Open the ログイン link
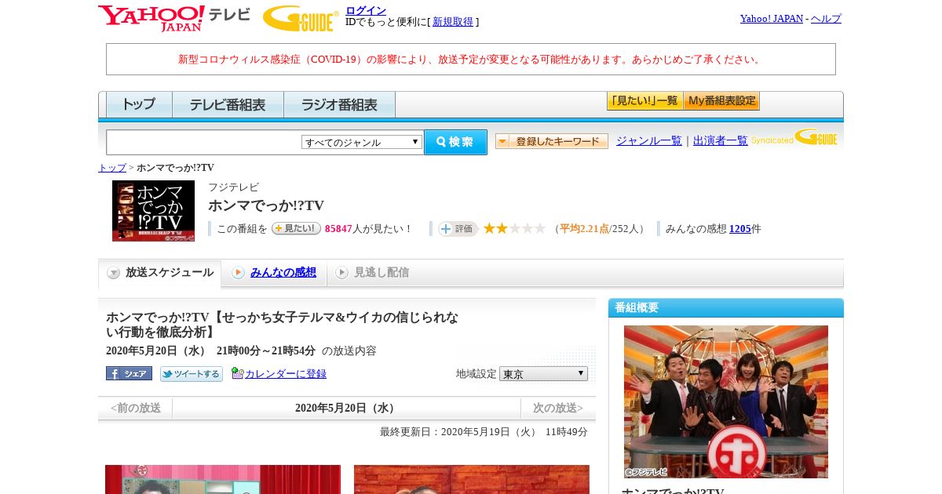 [366, 10]
